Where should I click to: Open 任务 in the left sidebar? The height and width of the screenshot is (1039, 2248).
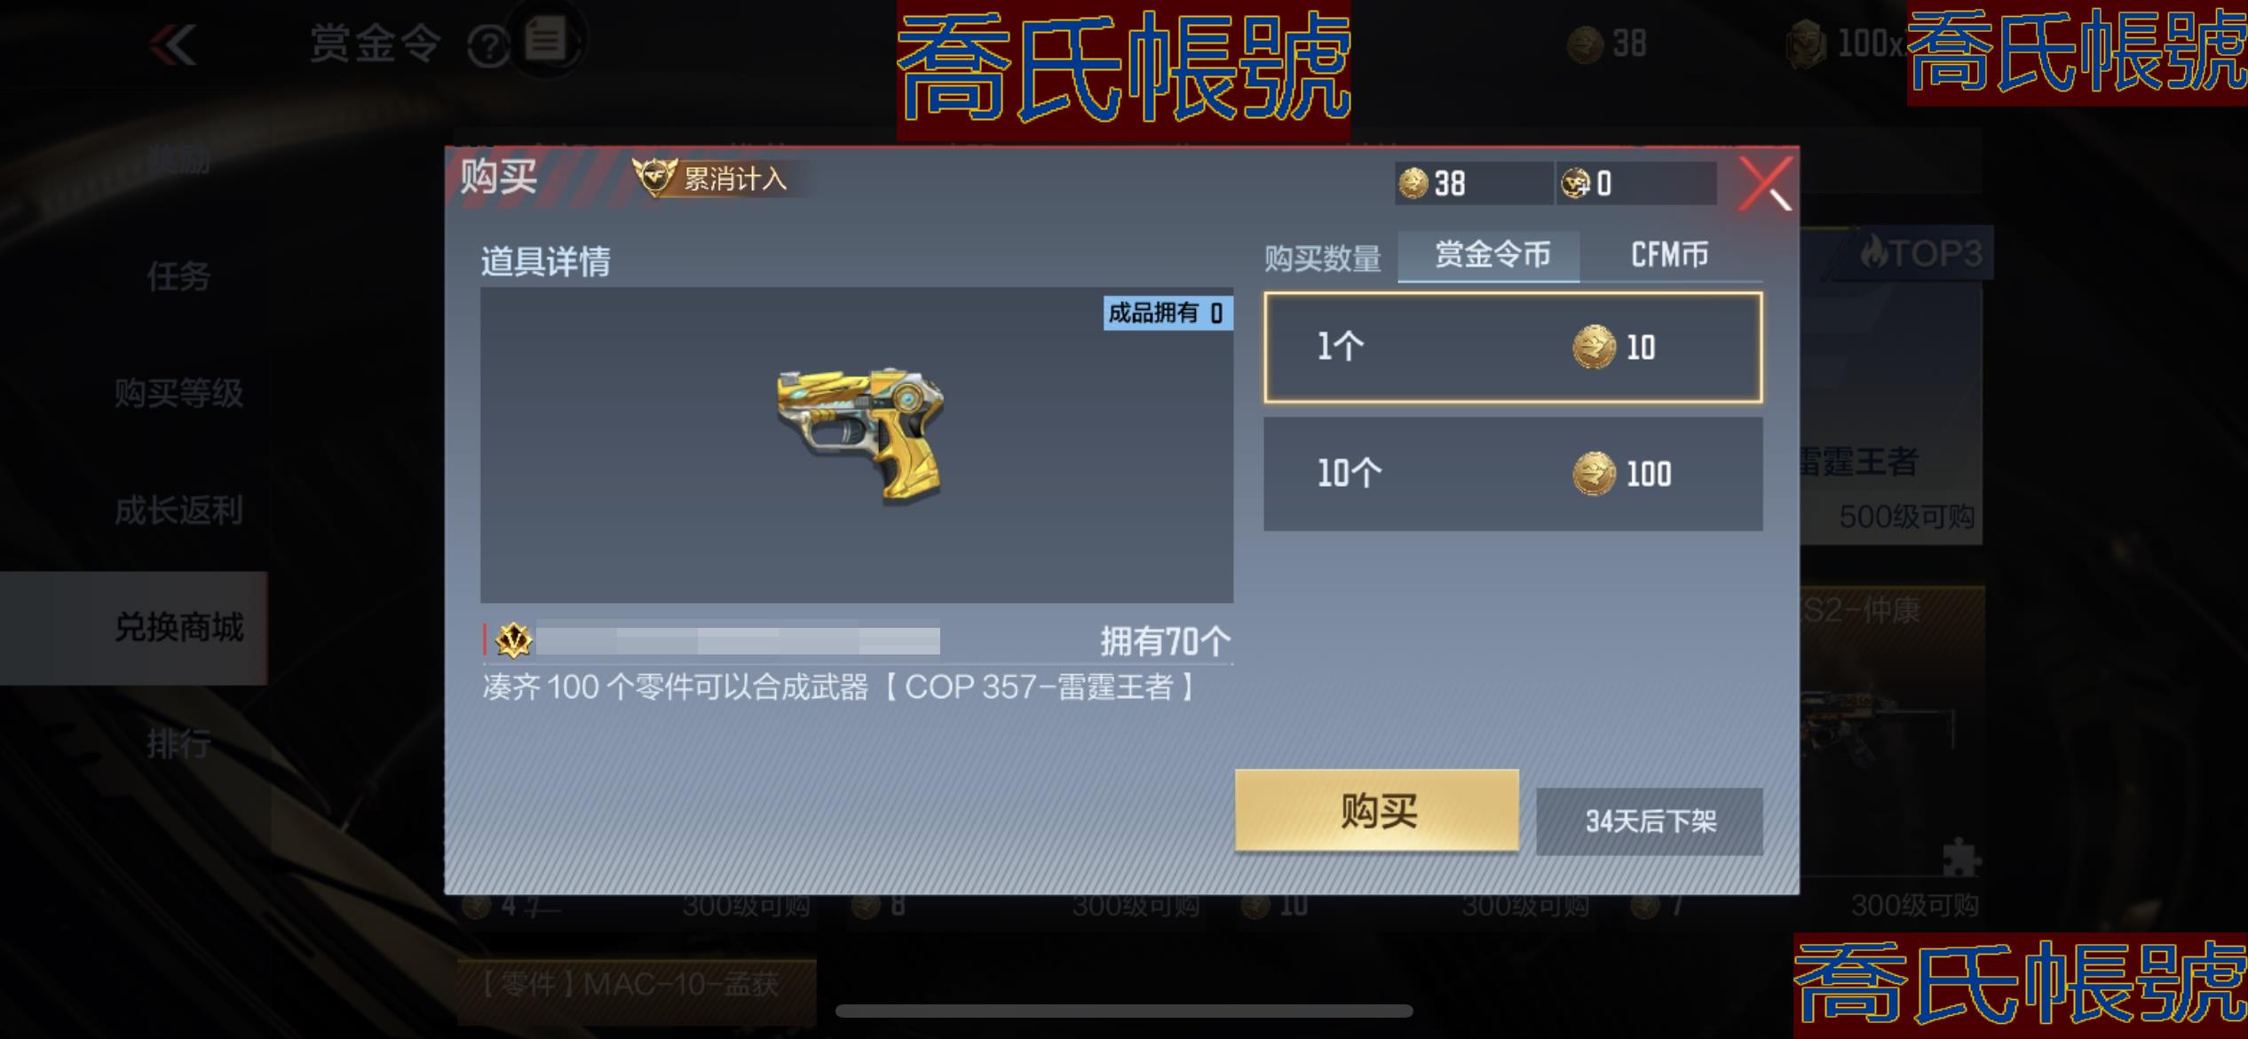click(178, 277)
